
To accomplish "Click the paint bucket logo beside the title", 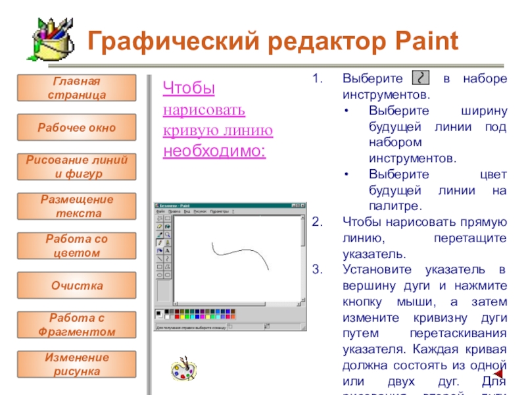I will tap(51, 39).
